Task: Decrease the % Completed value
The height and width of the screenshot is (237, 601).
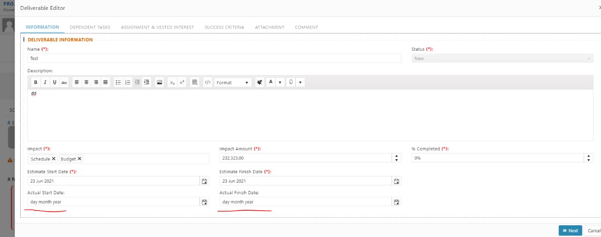Action: coord(589,160)
